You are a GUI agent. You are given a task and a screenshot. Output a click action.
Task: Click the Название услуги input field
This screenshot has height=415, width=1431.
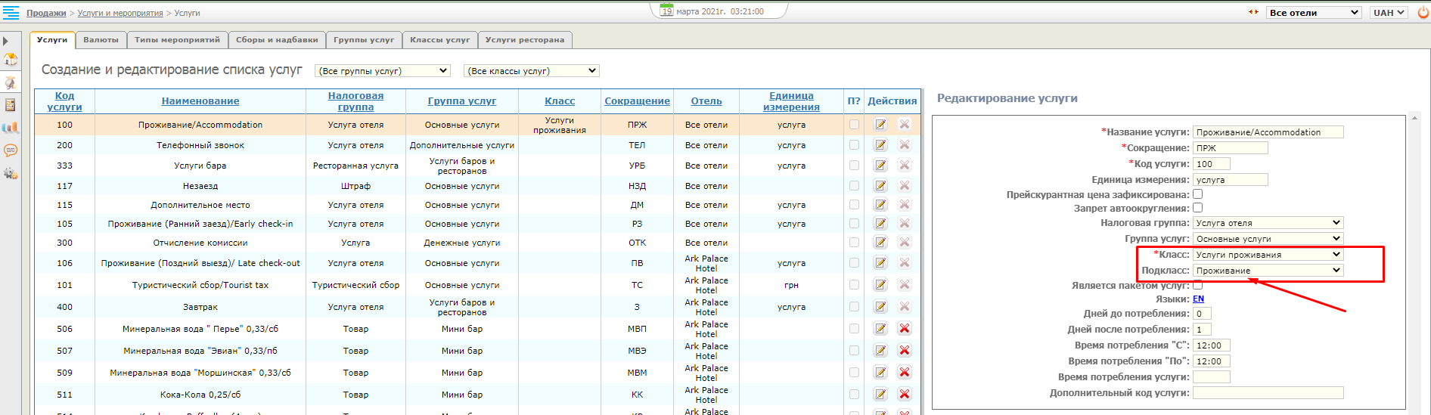click(1268, 132)
